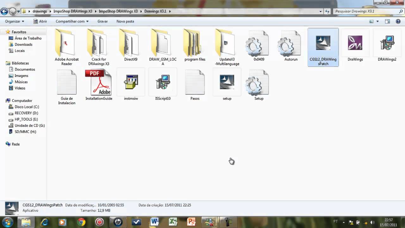The image size is (405, 228).
Task: Open PowerPoint from the taskbar
Action: pos(191,222)
